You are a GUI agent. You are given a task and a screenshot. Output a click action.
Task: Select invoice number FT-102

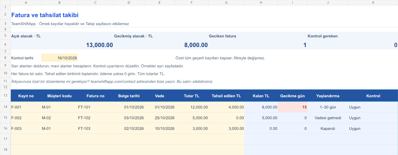click(x=95, y=118)
